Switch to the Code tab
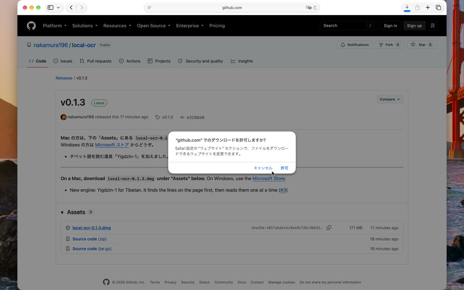464x290 pixels. [x=38, y=61]
